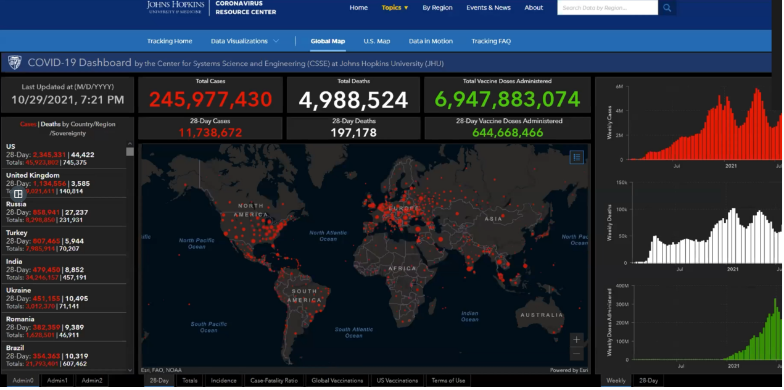Viewport: 784px width, 390px height.
Task: Click the country list scrollbar thumb
Action: 130,152
